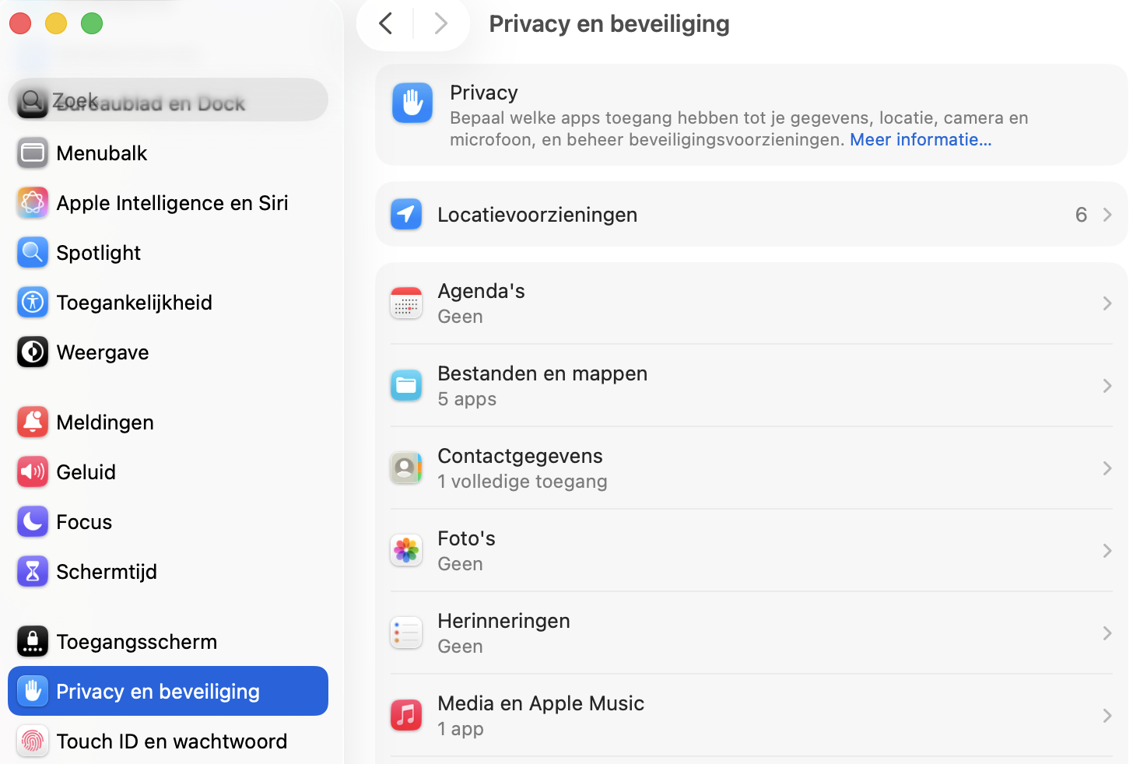This screenshot has height=764, width=1147.
Task: Open Meldingen via its bell icon
Action: click(x=32, y=422)
